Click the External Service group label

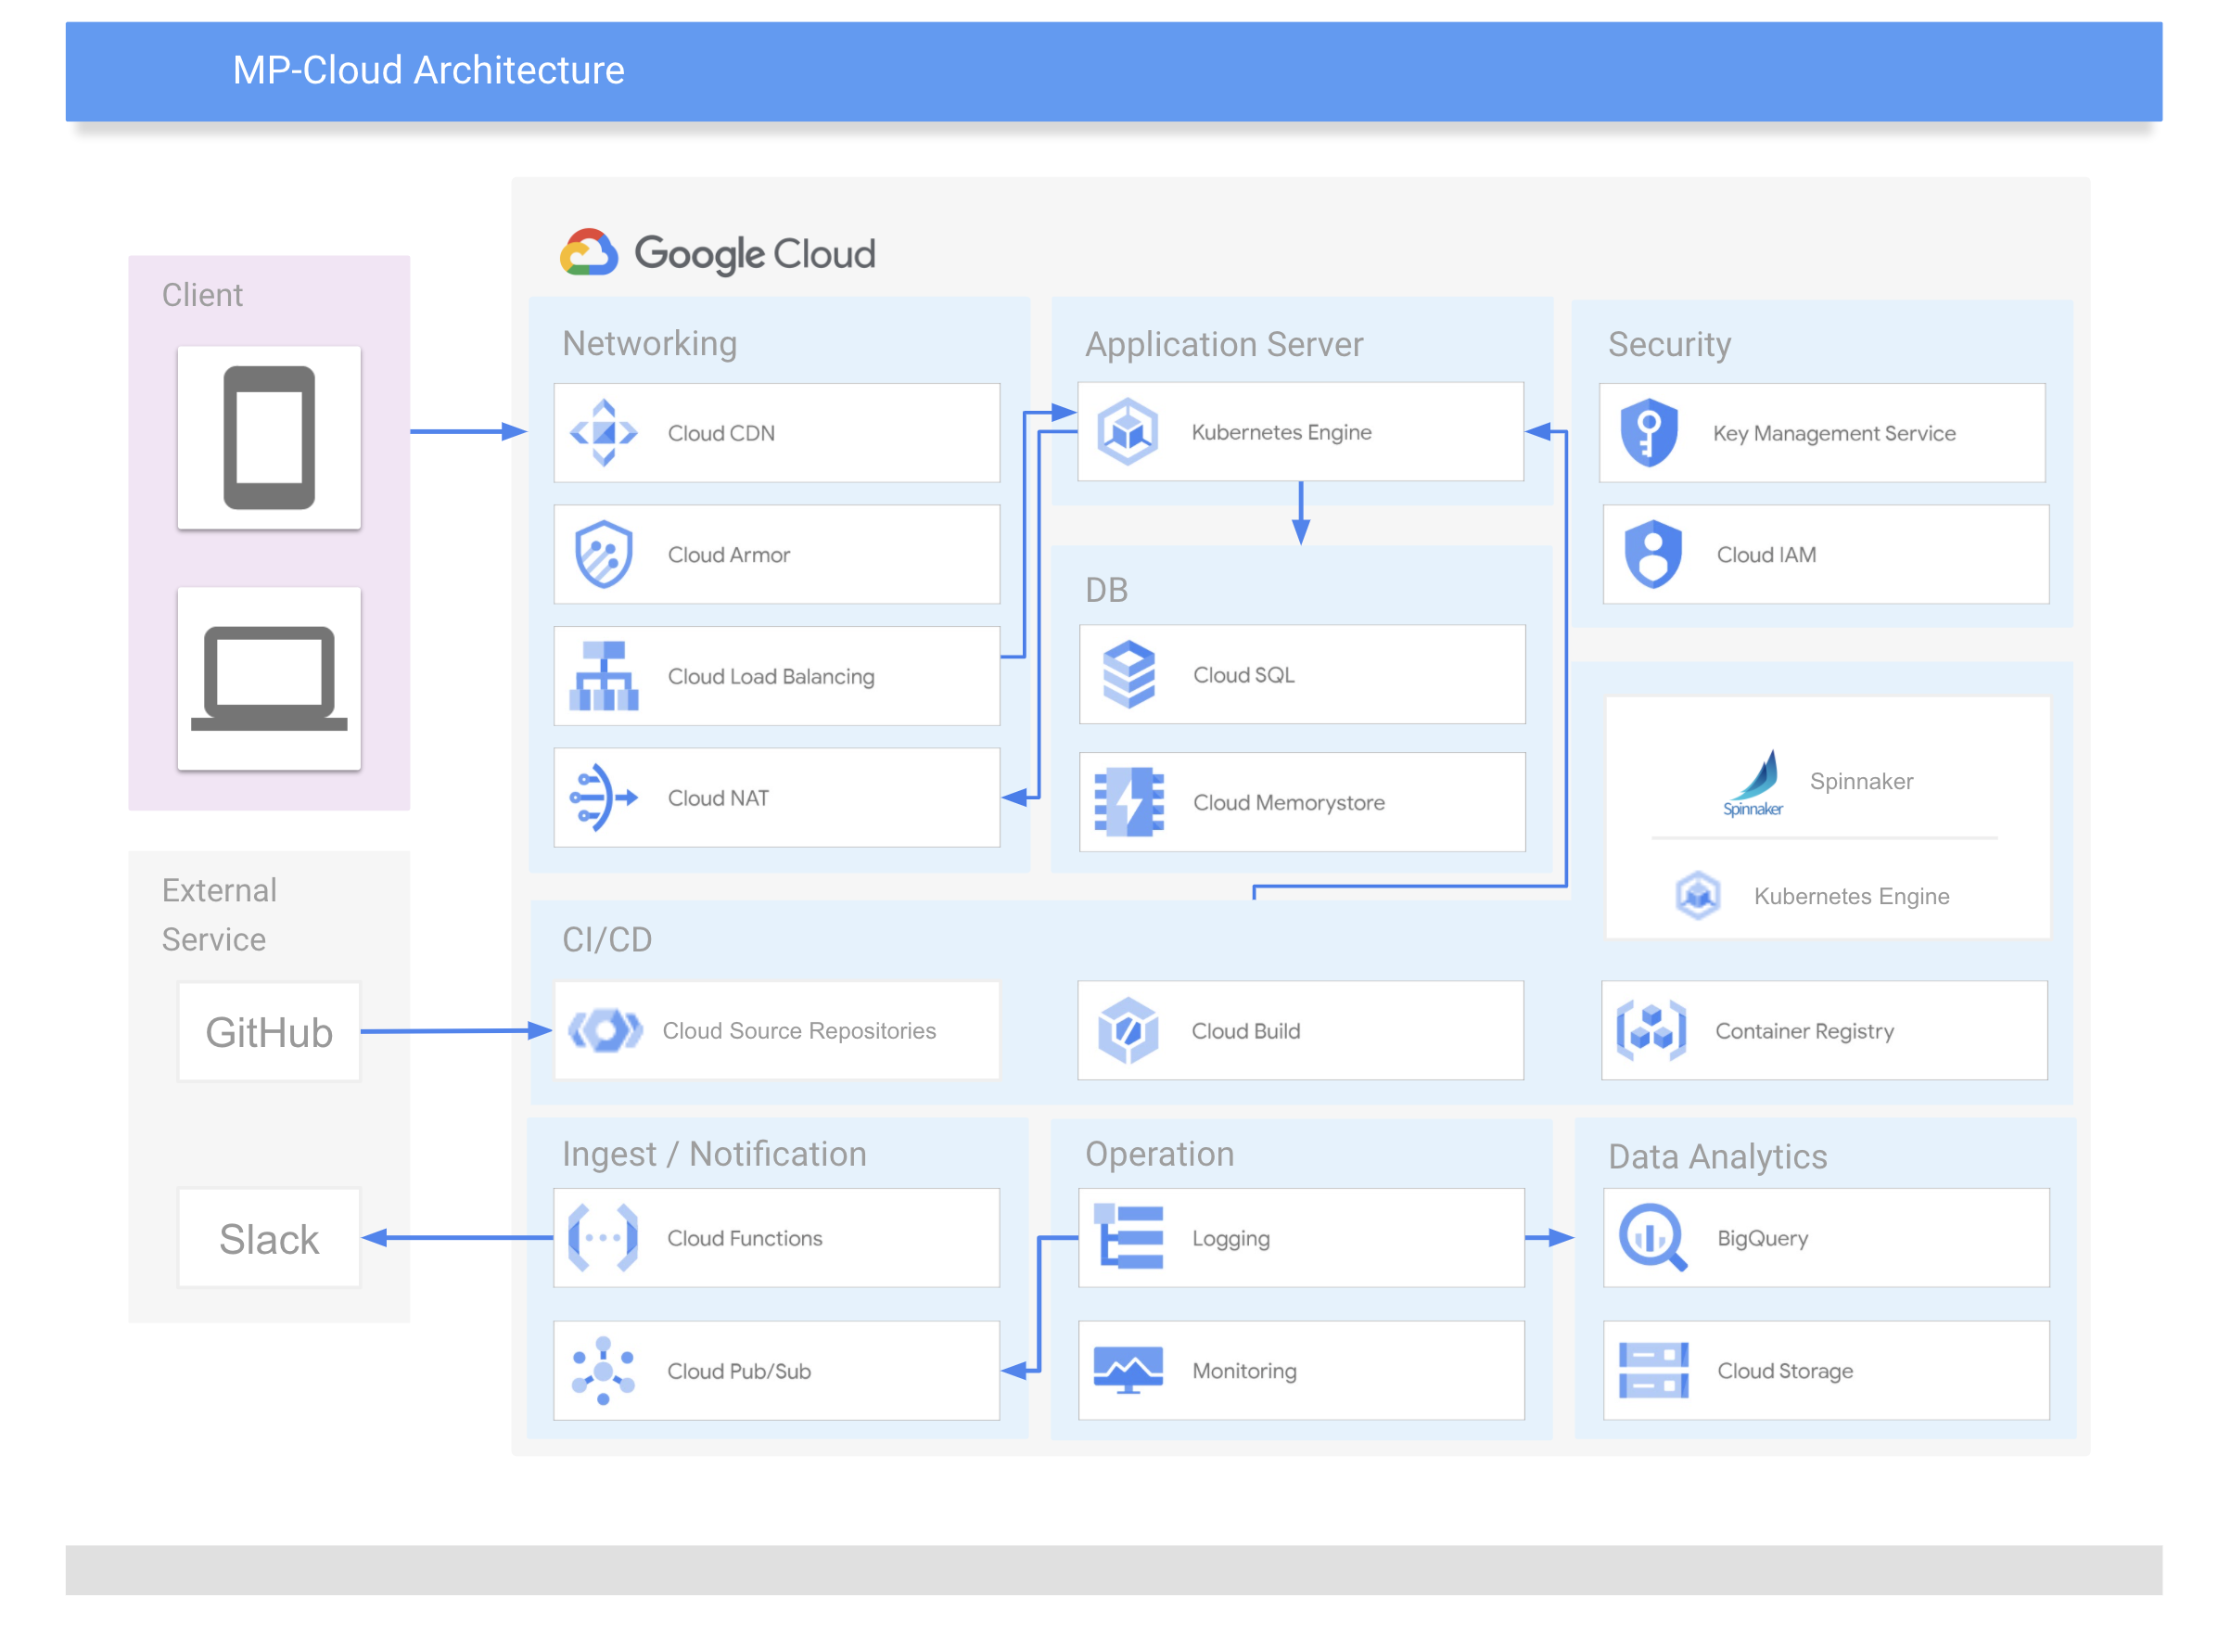[x=220, y=914]
